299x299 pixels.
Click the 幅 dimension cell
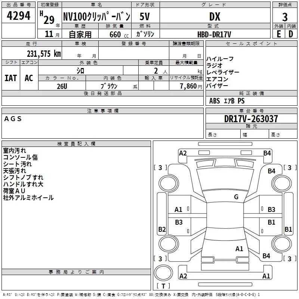[255, 134]
